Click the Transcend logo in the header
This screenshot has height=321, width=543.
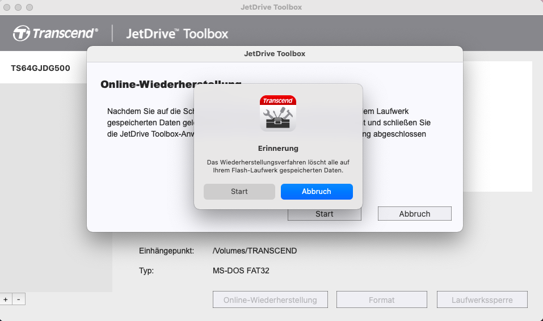(x=56, y=33)
